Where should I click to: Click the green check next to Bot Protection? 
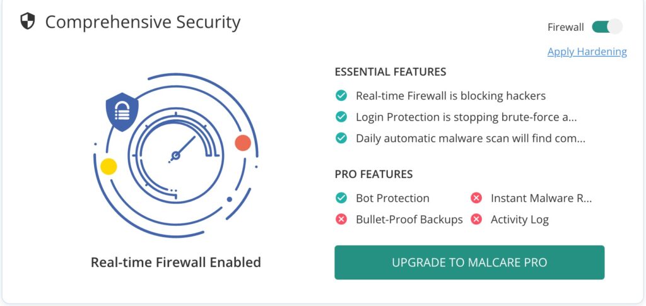pyautogui.click(x=341, y=198)
